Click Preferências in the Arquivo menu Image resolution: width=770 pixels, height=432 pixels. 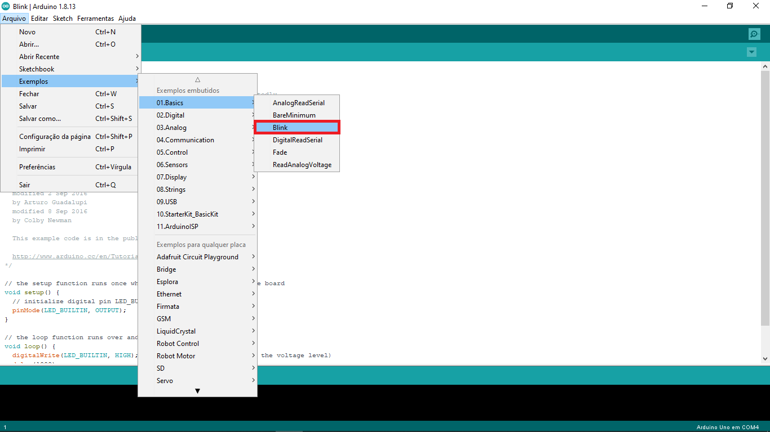point(37,167)
